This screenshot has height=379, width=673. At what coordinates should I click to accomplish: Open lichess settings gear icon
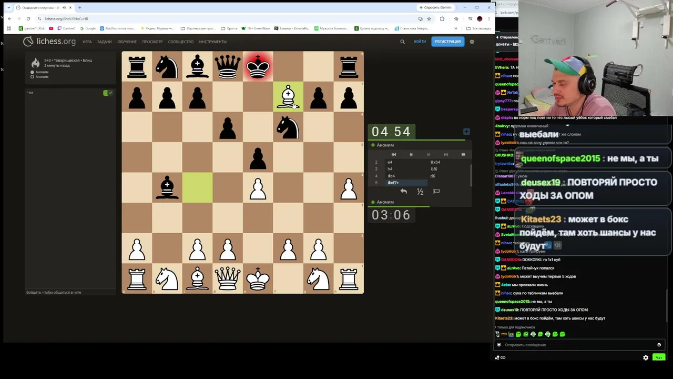472,42
